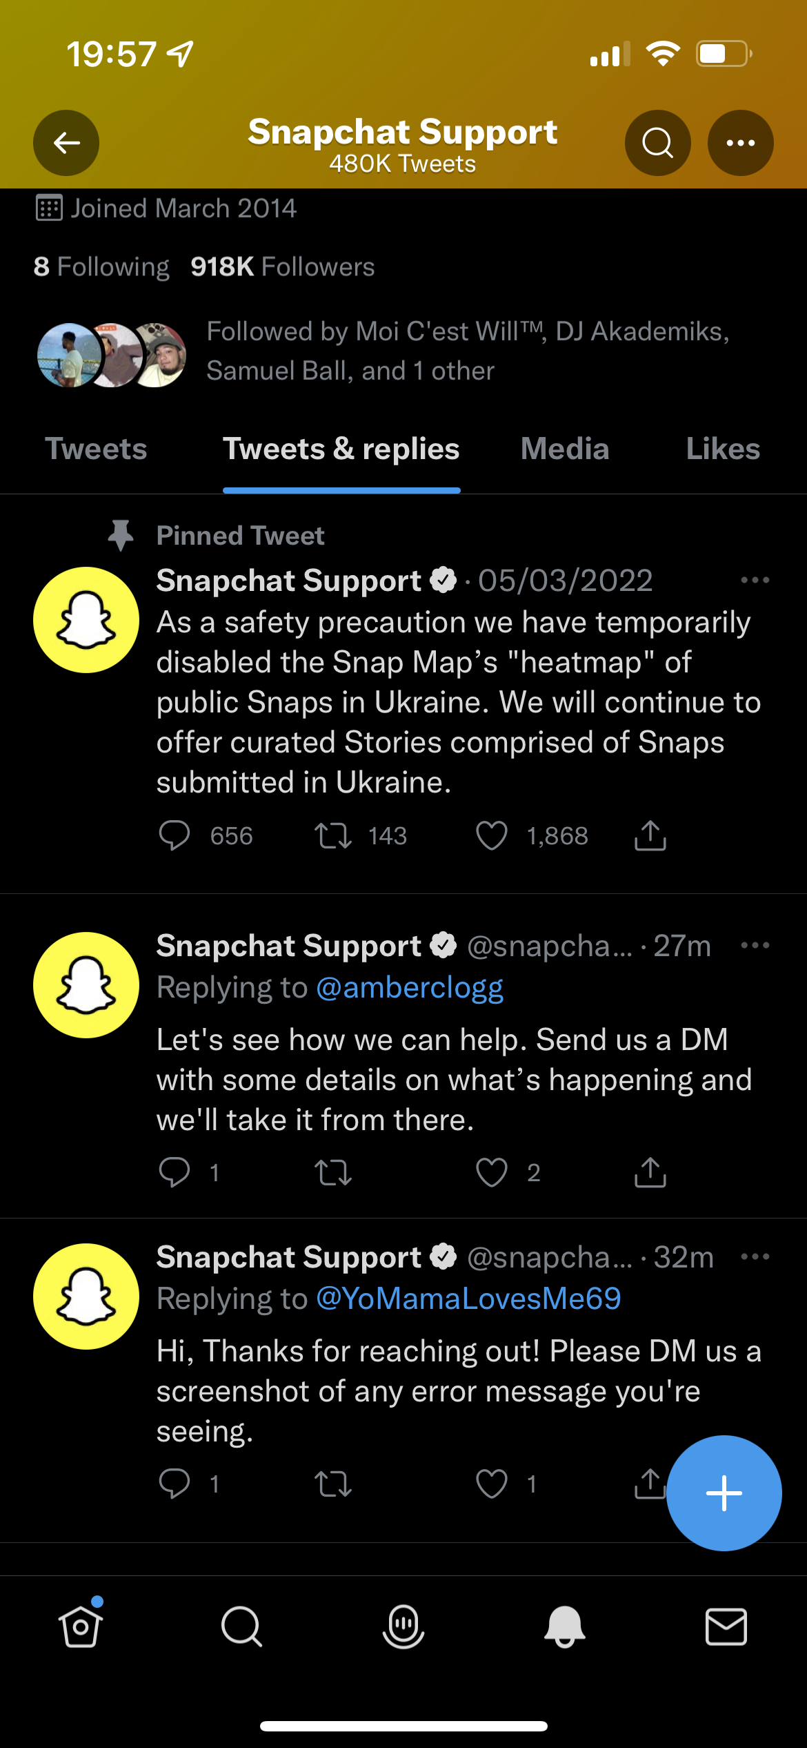Viewport: 807px width, 1748px height.
Task: Go to the Home timeline tab
Action: pos(81,1626)
